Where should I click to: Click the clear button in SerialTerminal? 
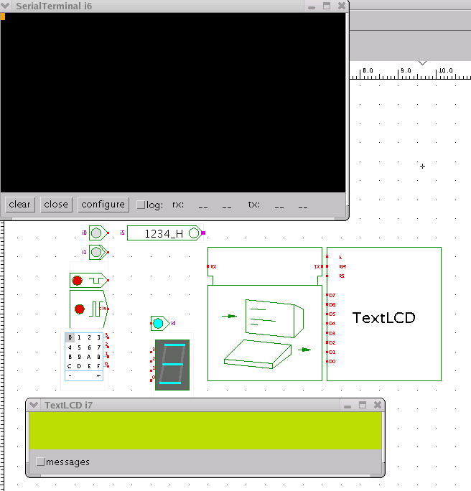(x=19, y=205)
